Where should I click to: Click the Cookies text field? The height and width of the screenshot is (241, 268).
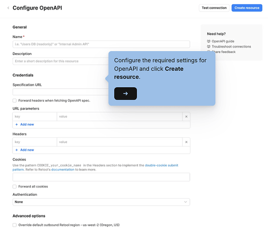point(101,177)
